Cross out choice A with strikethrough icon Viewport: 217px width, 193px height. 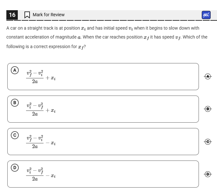click(x=208, y=76)
